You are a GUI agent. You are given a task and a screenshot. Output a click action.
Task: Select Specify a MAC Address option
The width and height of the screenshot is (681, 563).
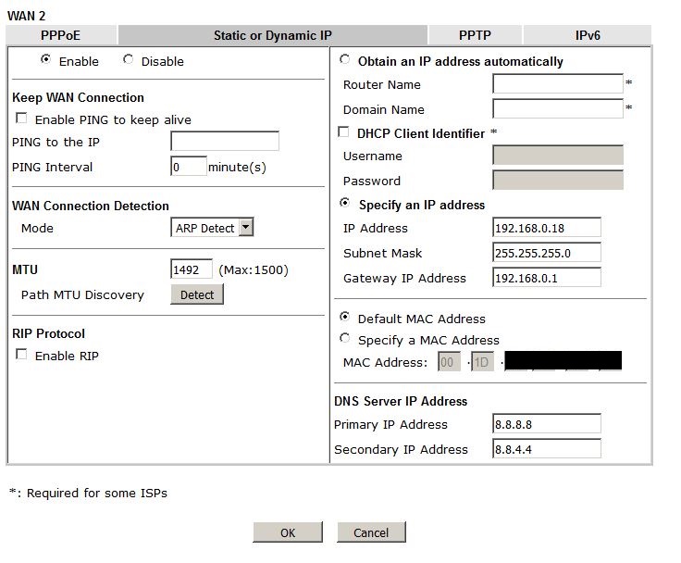pos(345,338)
